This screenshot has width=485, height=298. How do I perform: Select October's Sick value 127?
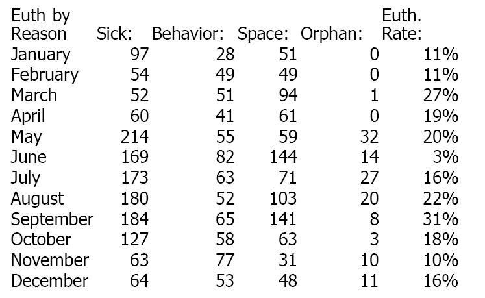pos(134,240)
